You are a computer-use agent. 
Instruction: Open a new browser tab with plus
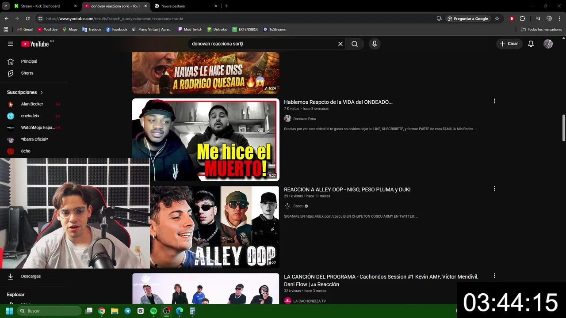point(226,6)
